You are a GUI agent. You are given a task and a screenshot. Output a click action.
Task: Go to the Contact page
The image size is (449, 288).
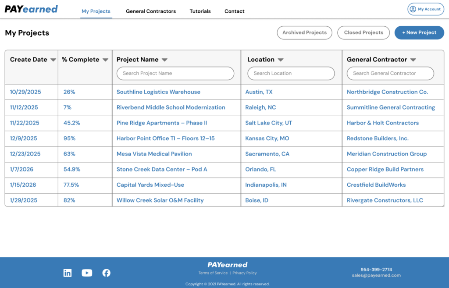click(235, 11)
